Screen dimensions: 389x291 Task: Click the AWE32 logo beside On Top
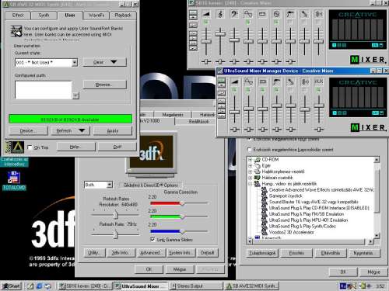[x=18, y=147]
